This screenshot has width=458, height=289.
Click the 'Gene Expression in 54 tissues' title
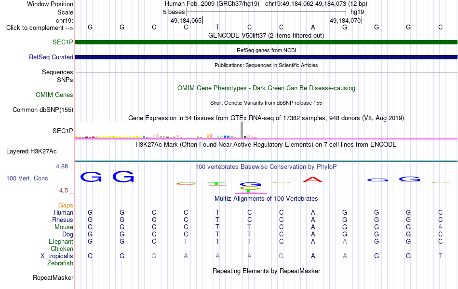tap(266, 118)
